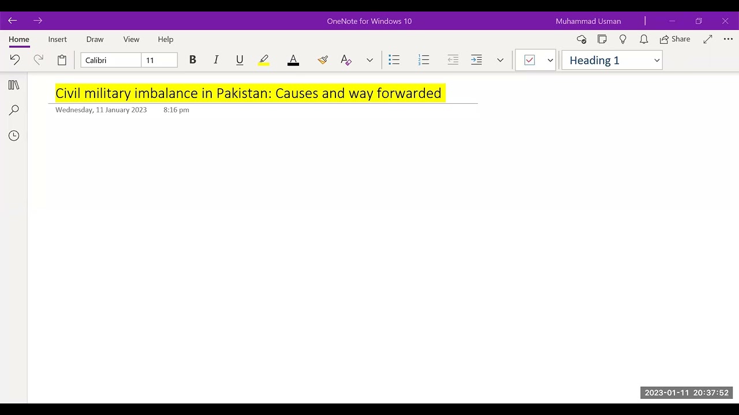Click the Calibri font name box
739x415 pixels.
click(x=111, y=60)
